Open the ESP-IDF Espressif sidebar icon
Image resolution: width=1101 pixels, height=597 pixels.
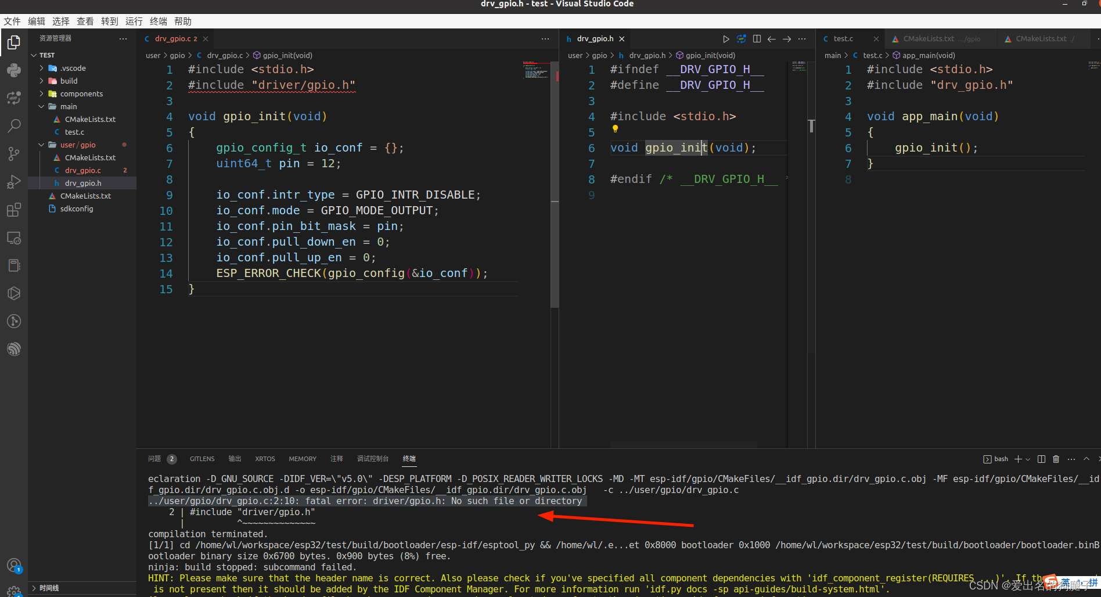coord(14,349)
